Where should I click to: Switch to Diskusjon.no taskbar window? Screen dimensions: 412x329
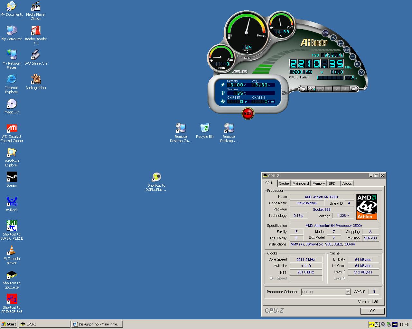(x=97, y=324)
